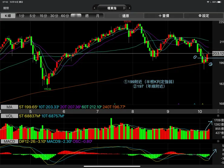The image size is (224, 168).
Task: Open the MA indicator selector
Action: (x=9, y=107)
